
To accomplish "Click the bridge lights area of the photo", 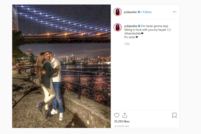I will pos(61,20).
